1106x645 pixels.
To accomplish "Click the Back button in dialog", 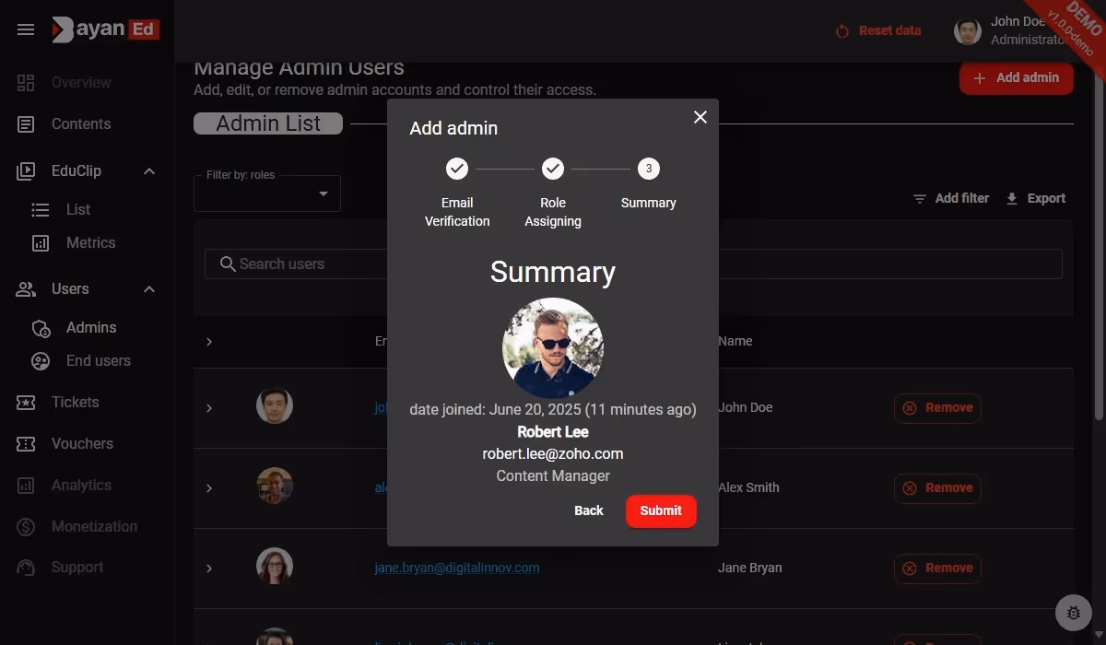I will pos(589,511).
